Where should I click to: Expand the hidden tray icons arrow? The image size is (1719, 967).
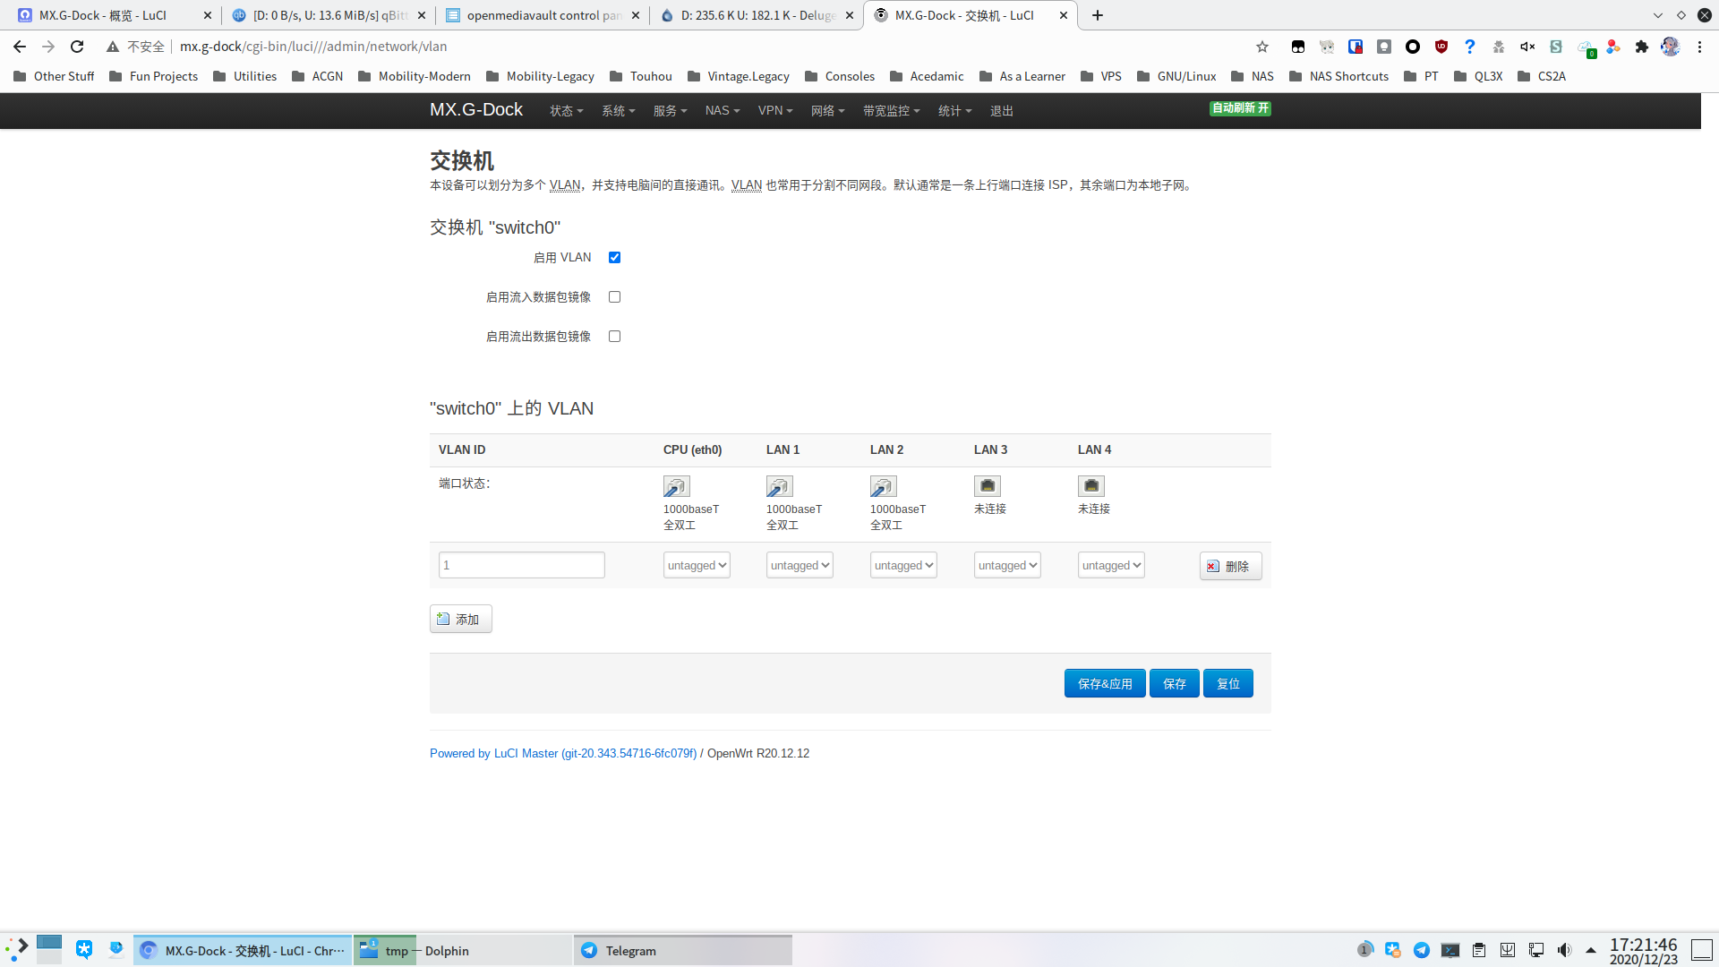[1590, 950]
